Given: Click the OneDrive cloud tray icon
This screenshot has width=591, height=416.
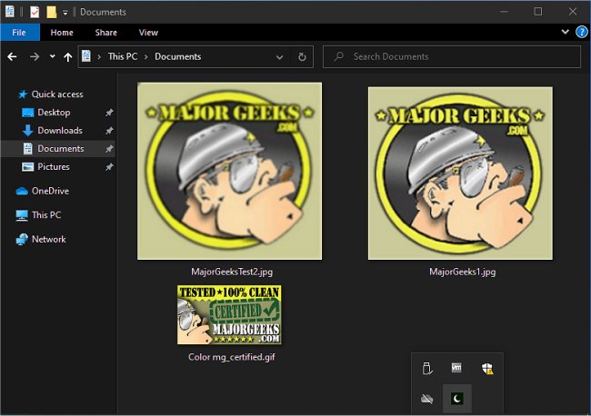Looking at the screenshot, I should click(x=426, y=399).
